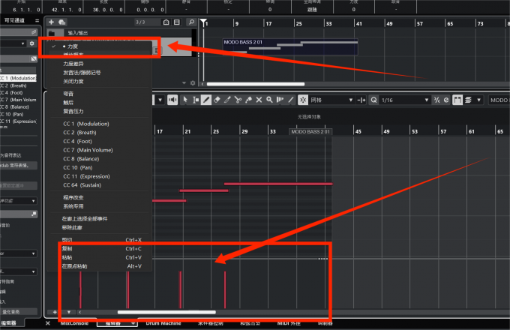510x330 pixels.
Task: Click the long red note in key editor
Action: (x=278, y=184)
